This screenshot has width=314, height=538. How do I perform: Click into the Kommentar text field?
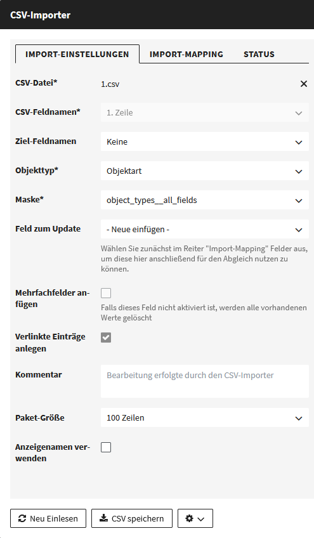pos(205,381)
